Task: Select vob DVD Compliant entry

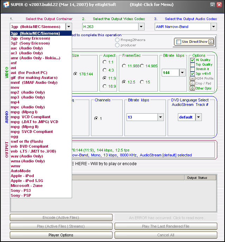Action: coord(41,146)
